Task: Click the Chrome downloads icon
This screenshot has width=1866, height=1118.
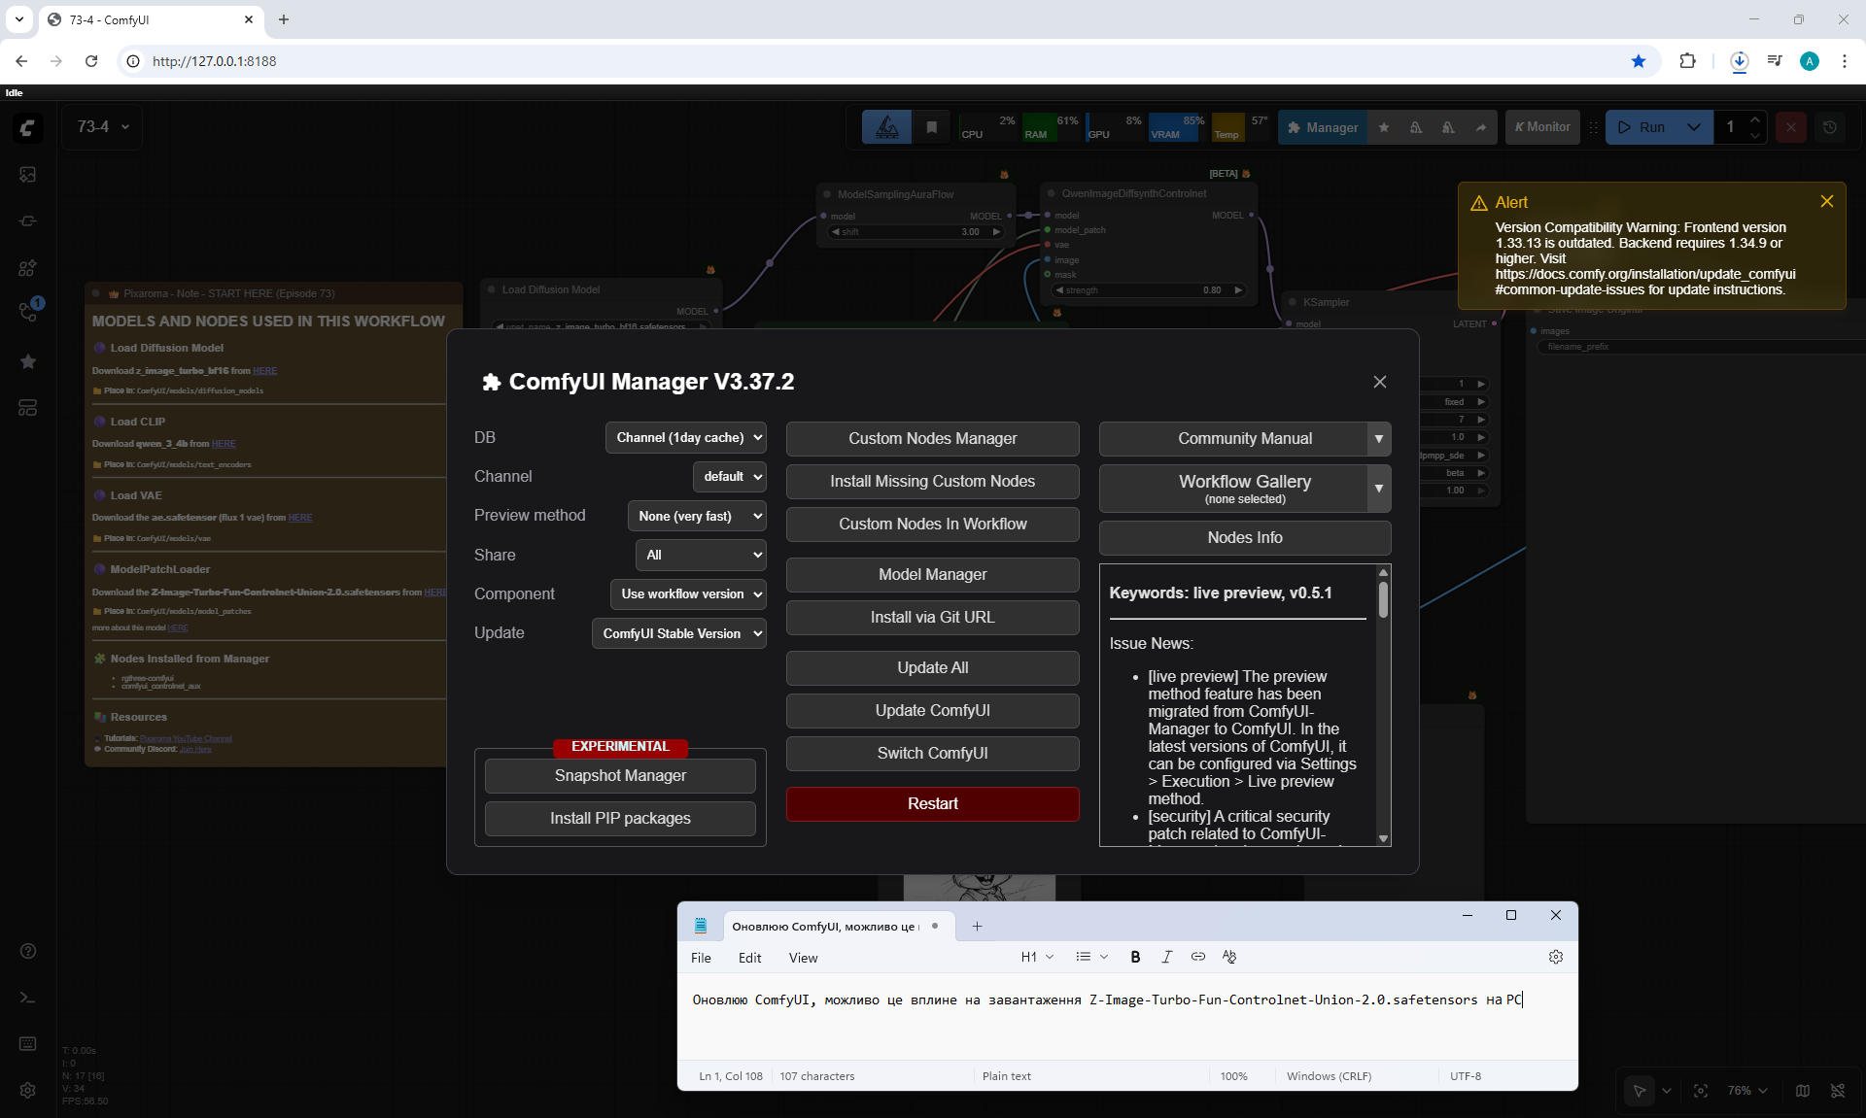Action: pos(1739,61)
